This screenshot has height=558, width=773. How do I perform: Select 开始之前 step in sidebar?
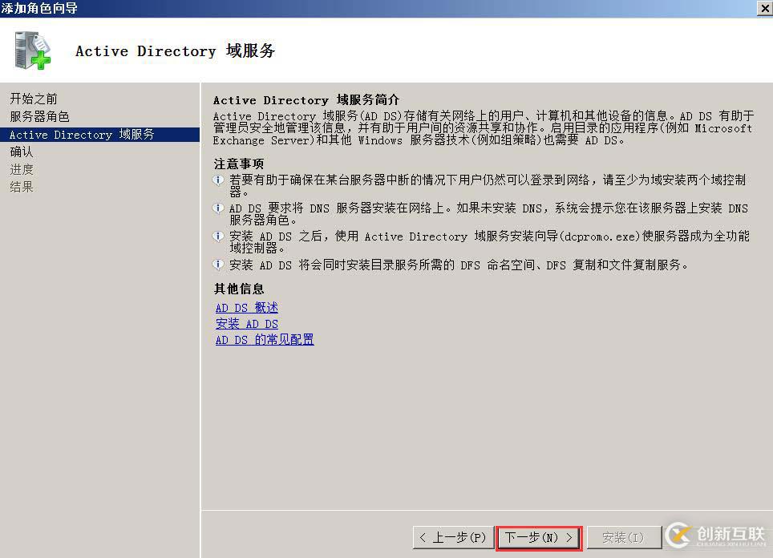[34, 99]
